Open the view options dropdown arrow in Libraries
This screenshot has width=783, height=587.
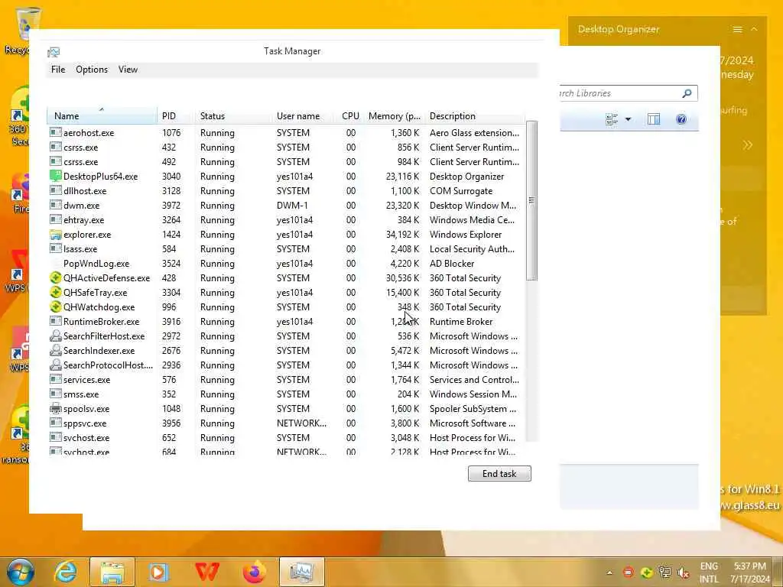click(629, 119)
